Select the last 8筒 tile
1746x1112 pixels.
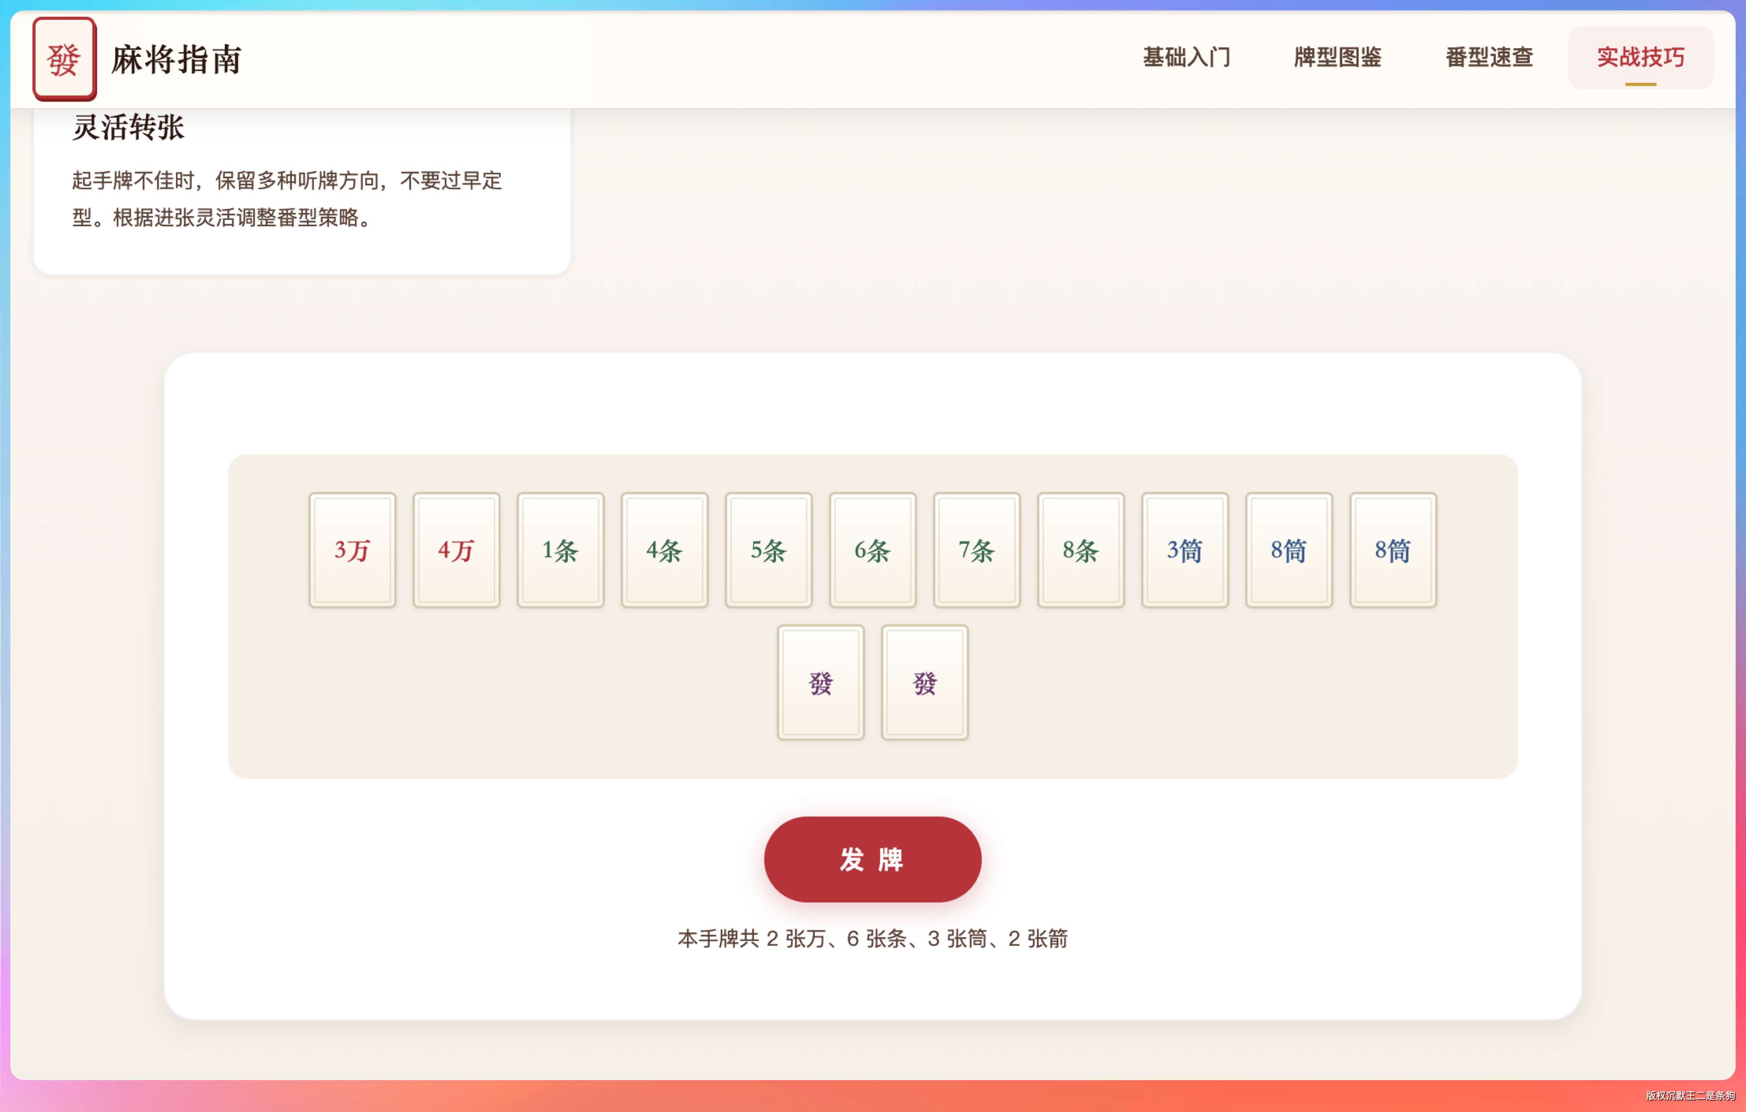point(1393,550)
